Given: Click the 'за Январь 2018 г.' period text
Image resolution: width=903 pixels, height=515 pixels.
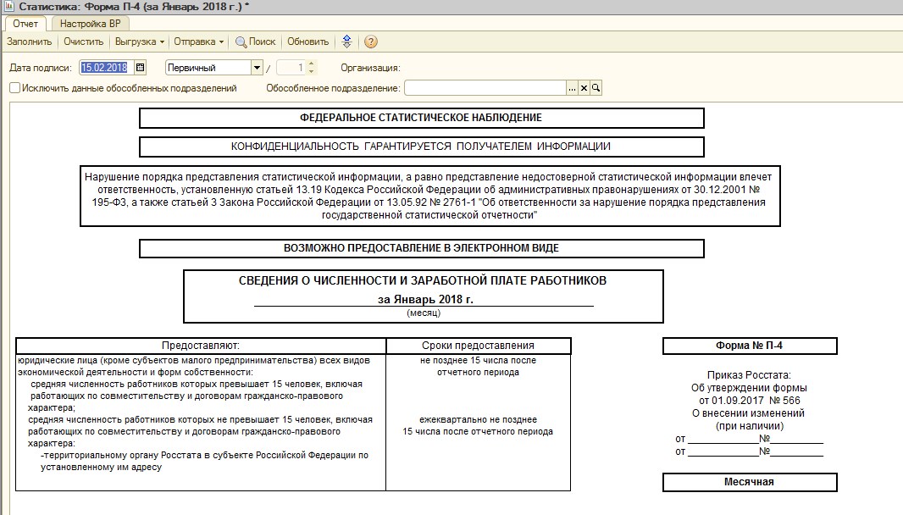Looking at the screenshot, I should point(425,300).
